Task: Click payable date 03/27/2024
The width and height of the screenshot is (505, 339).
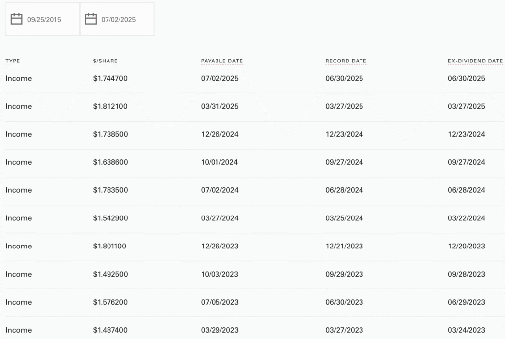Action: pyautogui.click(x=219, y=218)
